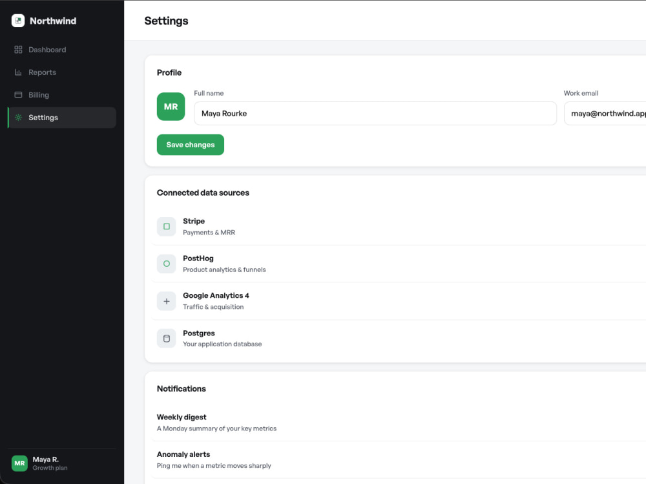
Task: Click the Profile section heading
Action: (169, 72)
